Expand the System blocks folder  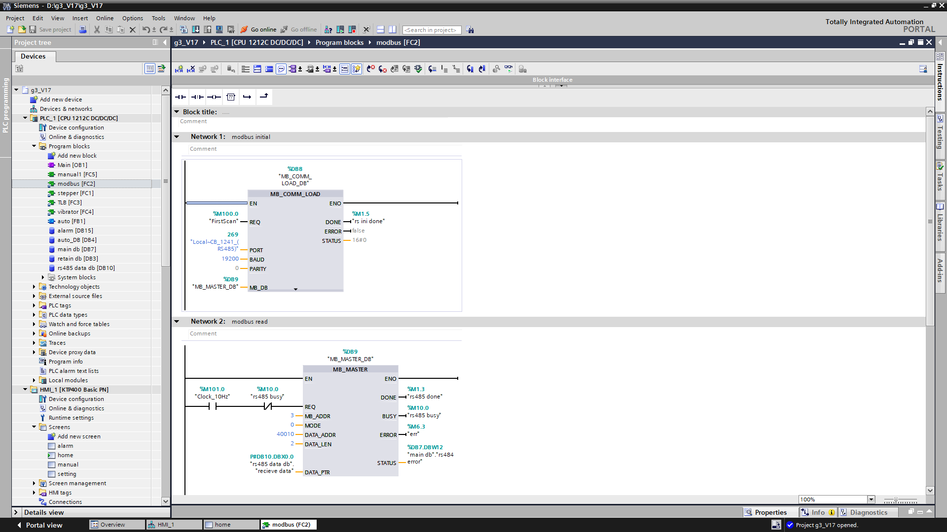click(43, 277)
